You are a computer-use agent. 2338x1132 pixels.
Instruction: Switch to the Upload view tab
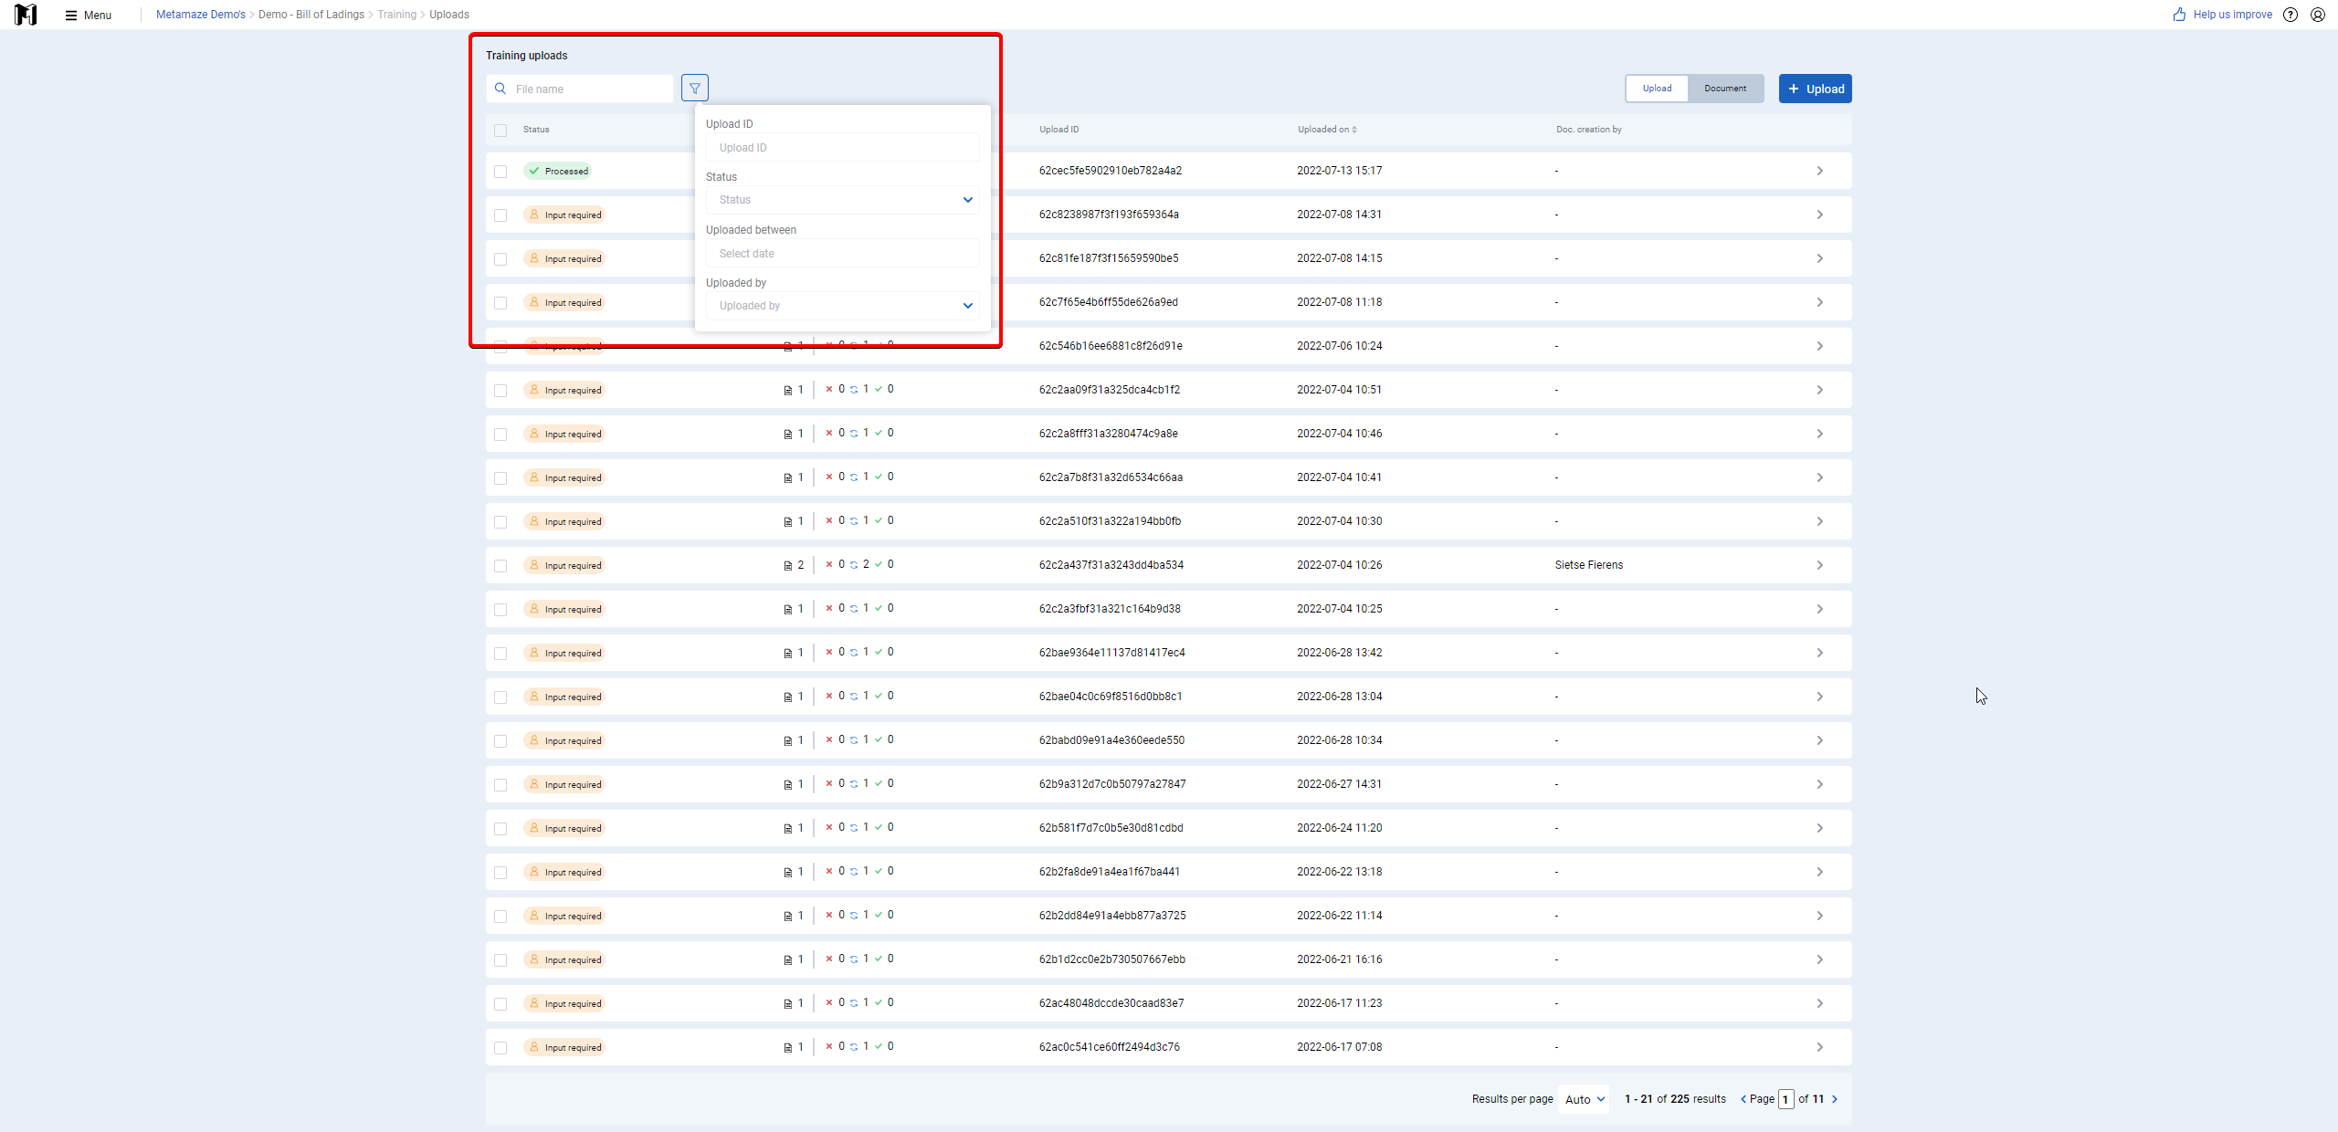[x=1657, y=89]
